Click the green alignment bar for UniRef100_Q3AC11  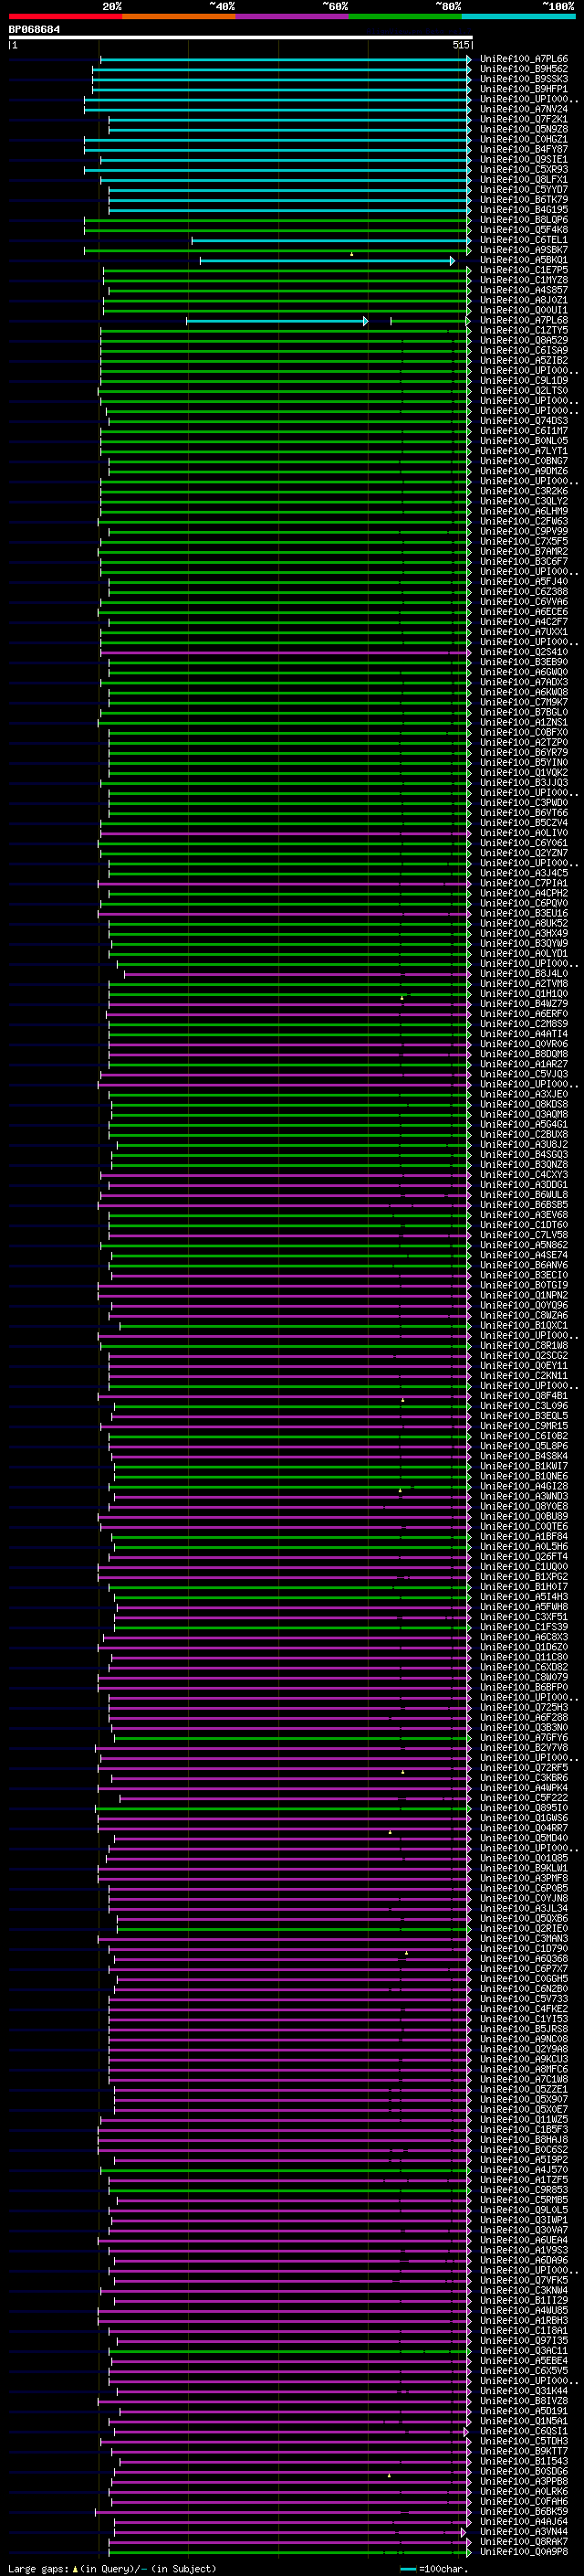(x=289, y=2350)
